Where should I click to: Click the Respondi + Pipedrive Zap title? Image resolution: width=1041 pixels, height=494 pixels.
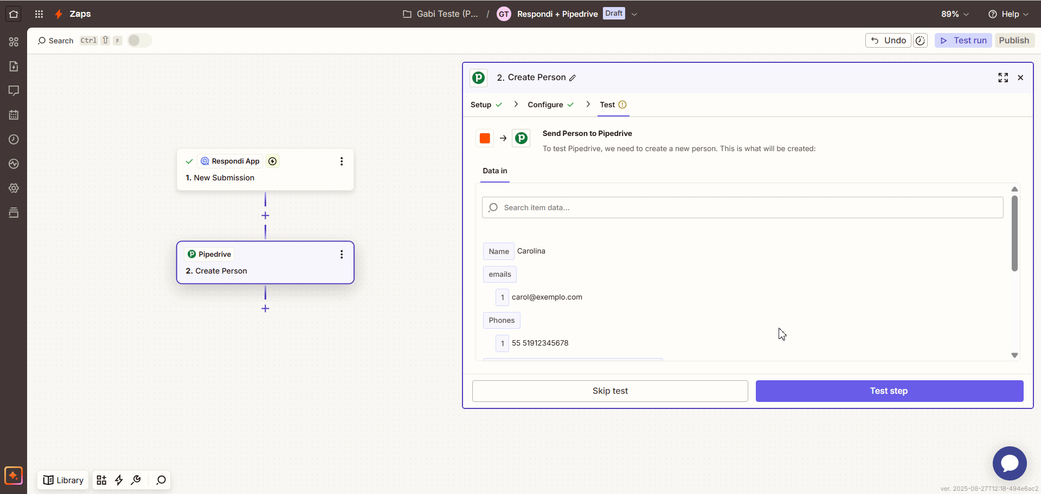pyautogui.click(x=557, y=14)
